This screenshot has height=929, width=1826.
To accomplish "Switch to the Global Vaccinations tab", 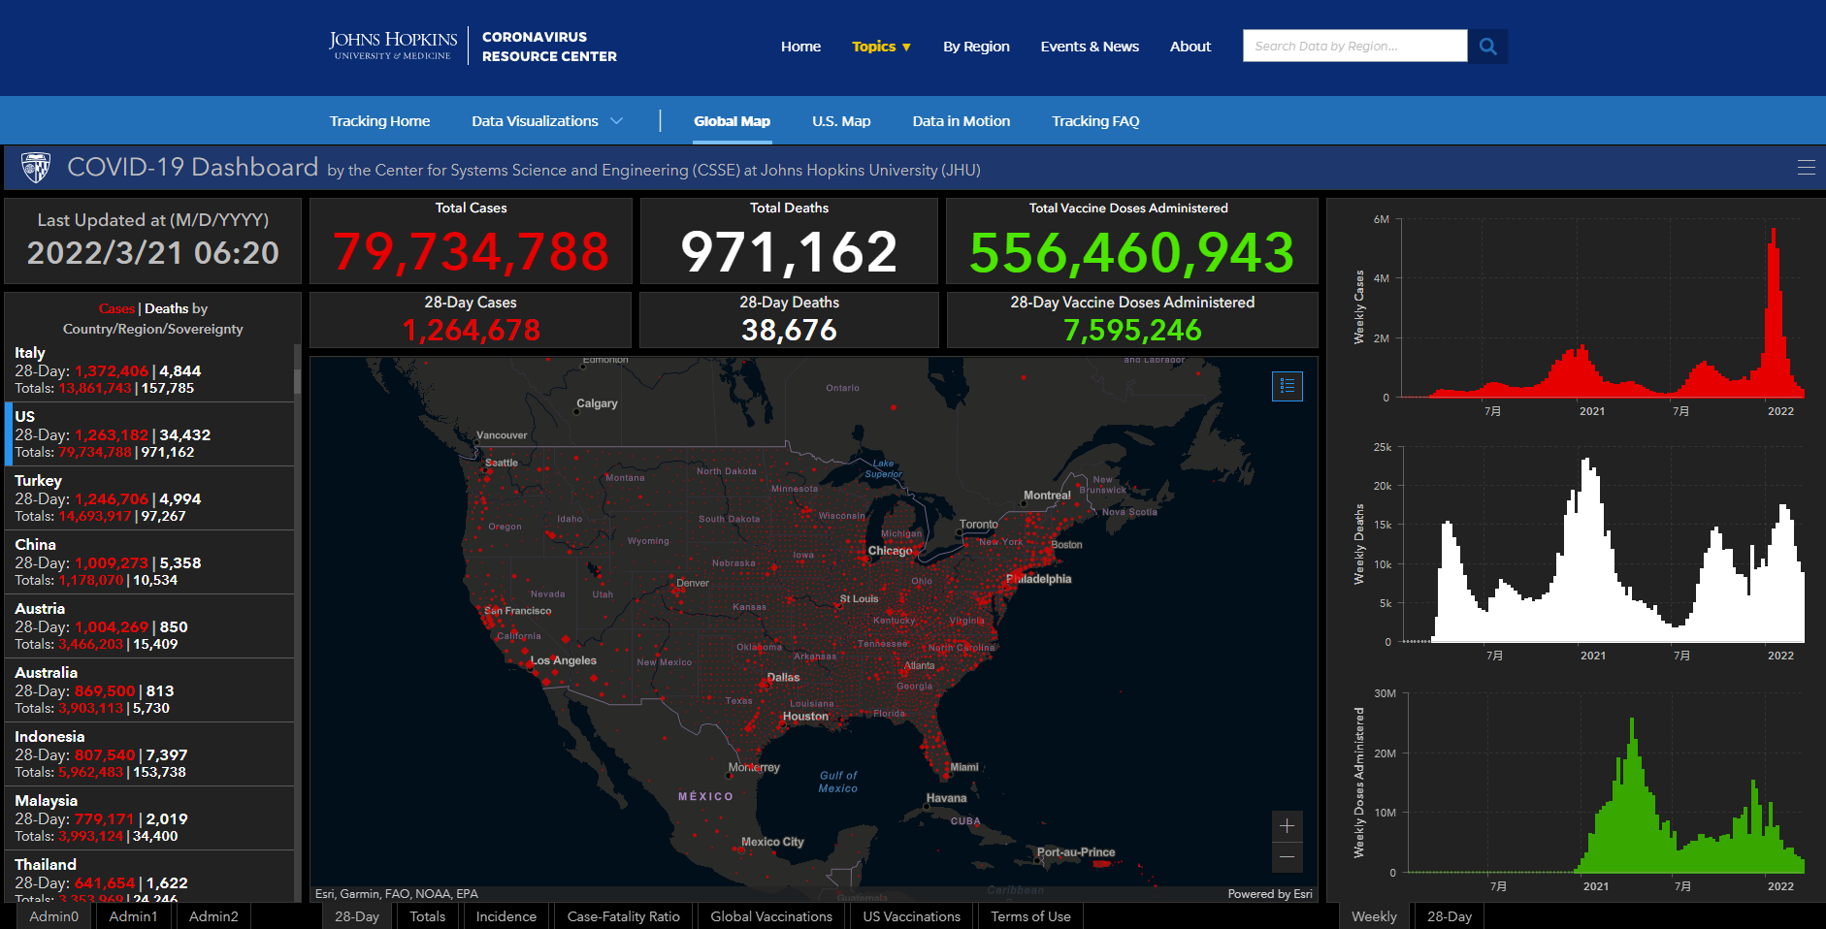I will (771, 916).
